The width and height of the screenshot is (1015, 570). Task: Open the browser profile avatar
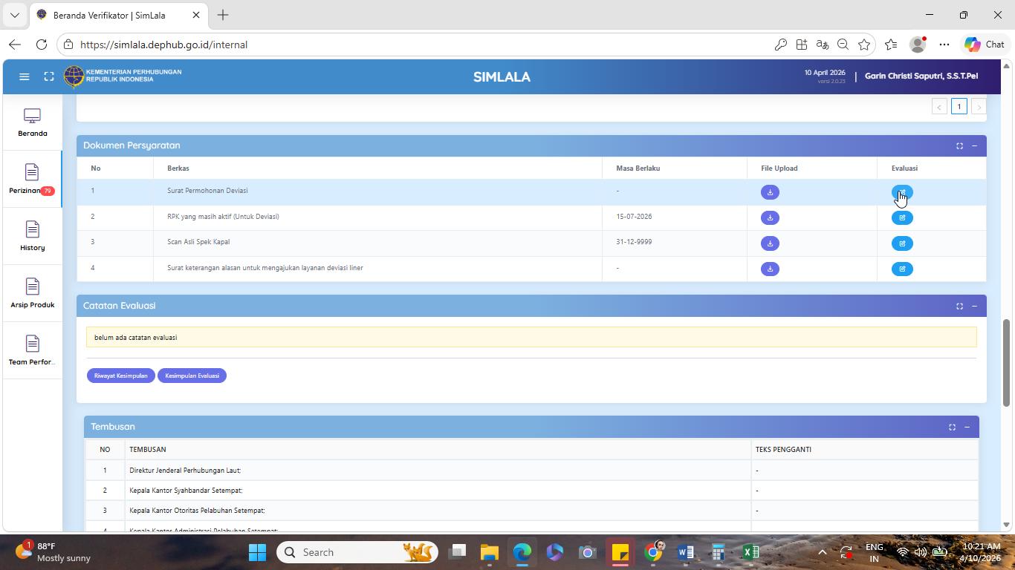point(918,45)
